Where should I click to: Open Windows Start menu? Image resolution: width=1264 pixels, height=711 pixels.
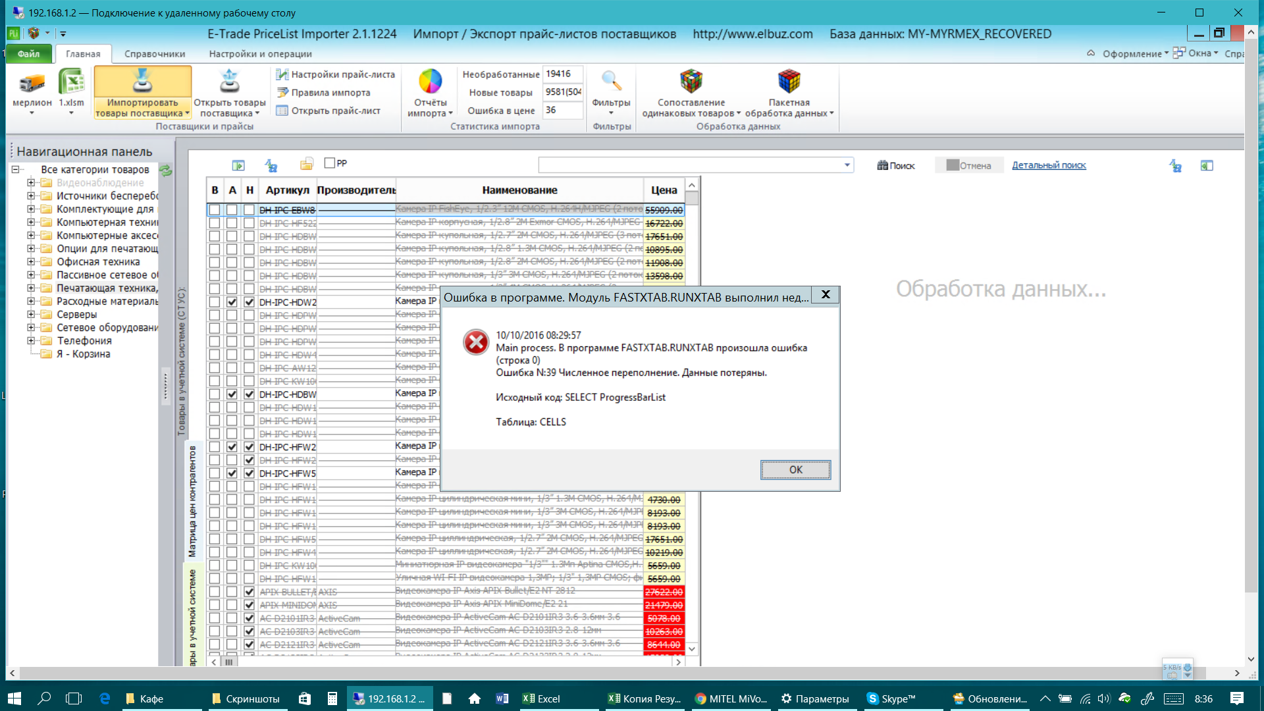(14, 698)
